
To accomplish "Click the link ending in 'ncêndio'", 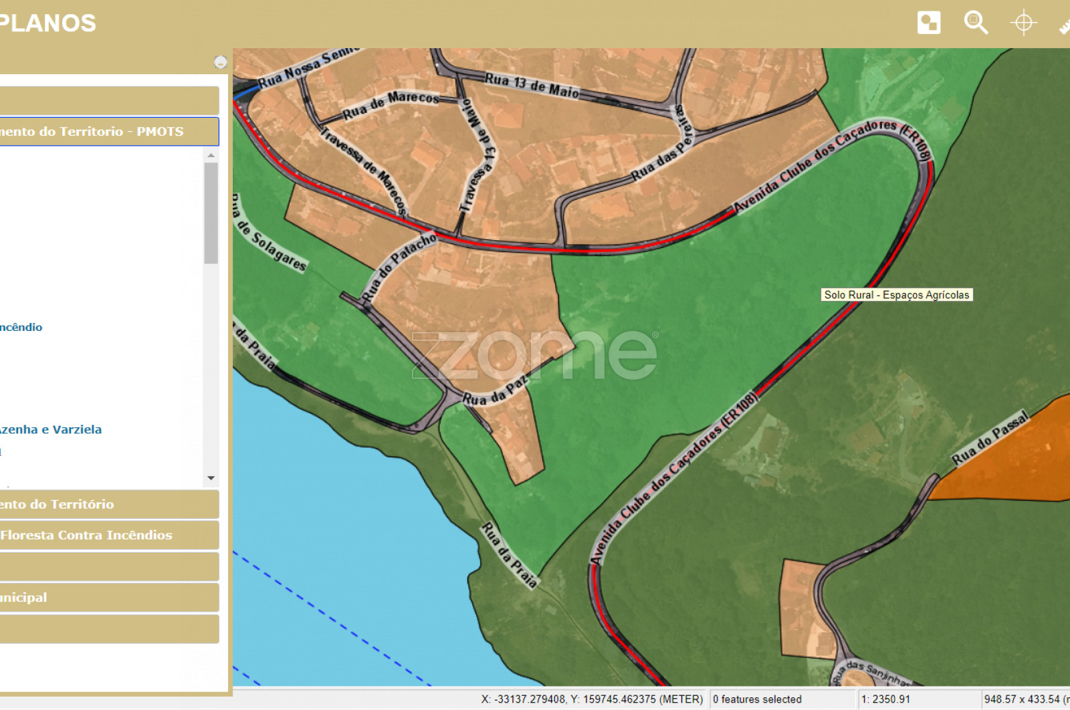I will (21, 328).
